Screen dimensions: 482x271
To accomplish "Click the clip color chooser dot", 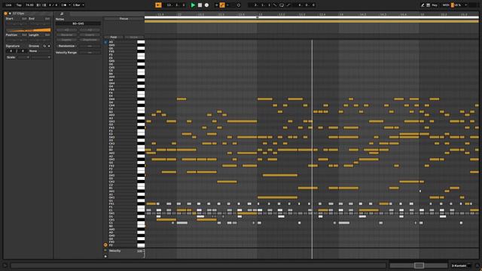I will (10, 14).
